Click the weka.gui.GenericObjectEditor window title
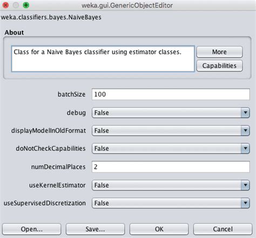256x238 pixels. click(127, 5)
